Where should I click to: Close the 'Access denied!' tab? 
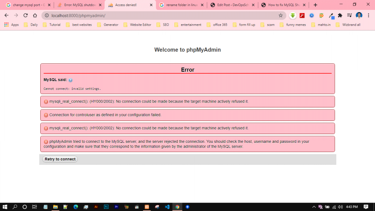coord(151,5)
